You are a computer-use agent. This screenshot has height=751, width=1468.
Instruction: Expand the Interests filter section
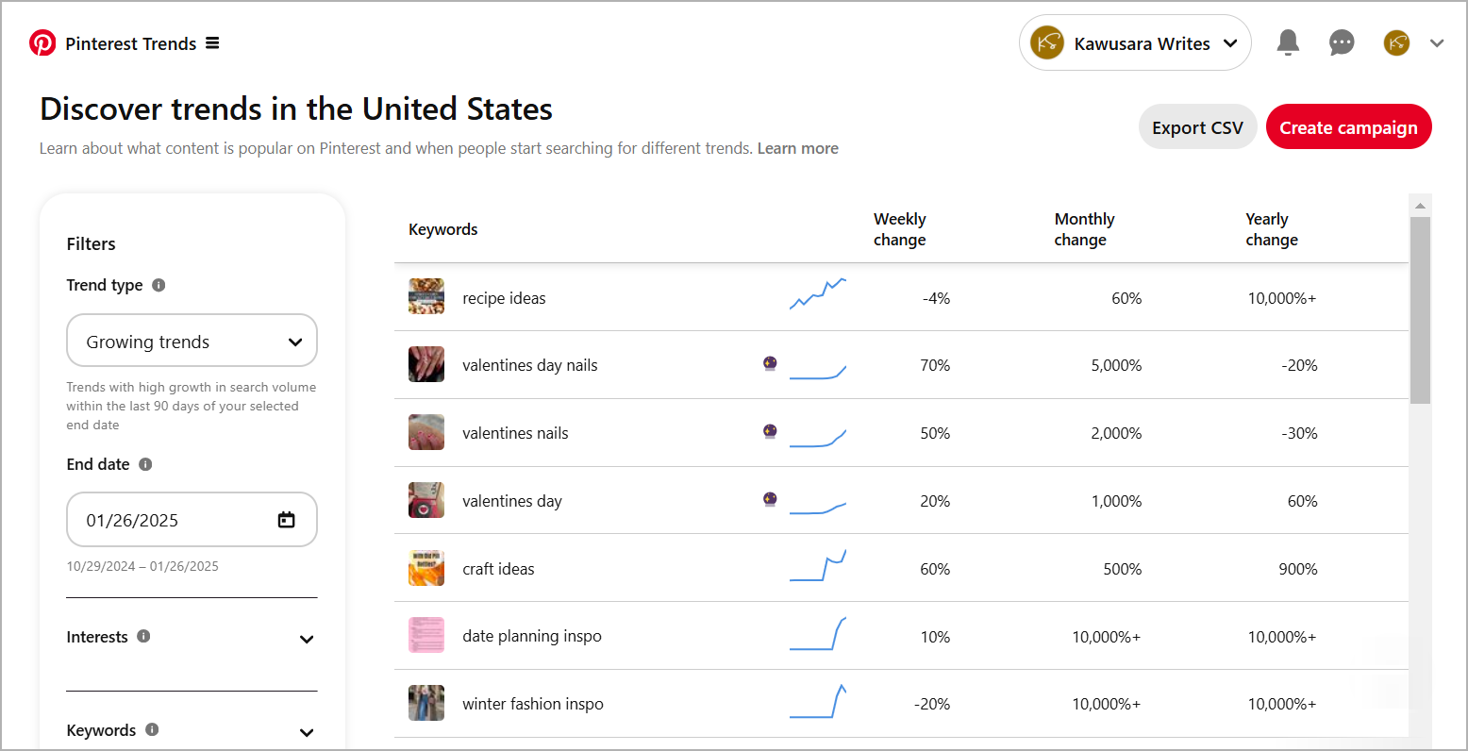[307, 639]
